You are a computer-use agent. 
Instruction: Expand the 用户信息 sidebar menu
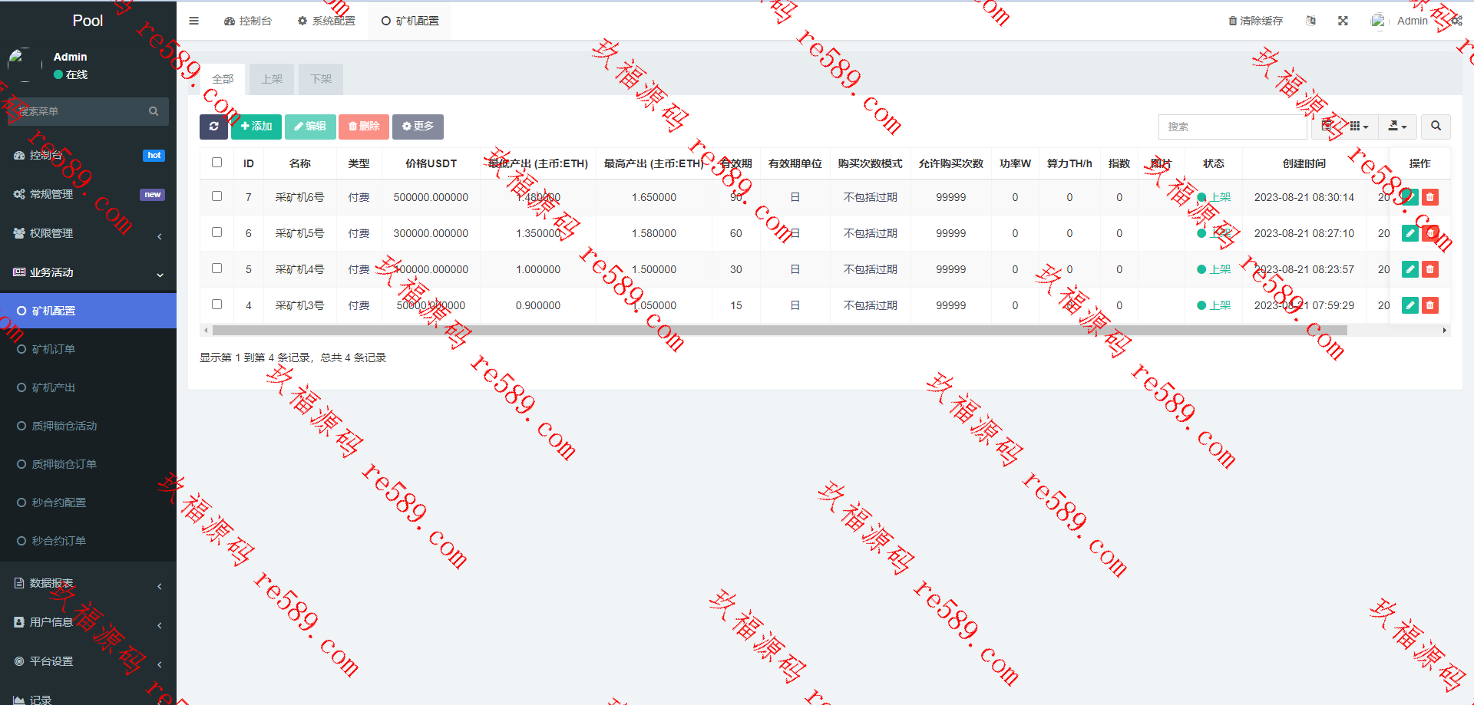coord(88,623)
